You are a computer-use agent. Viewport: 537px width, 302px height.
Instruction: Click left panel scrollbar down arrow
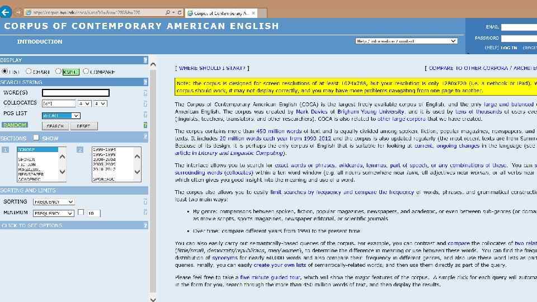153,299
